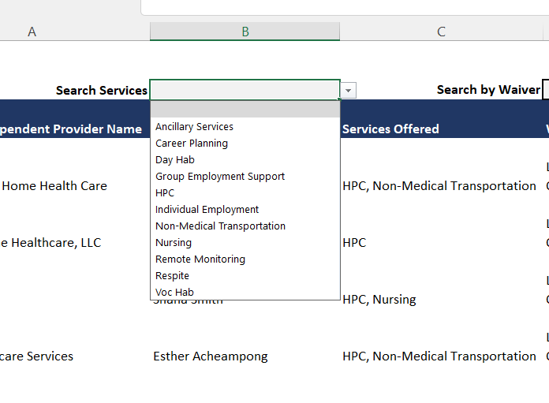This screenshot has height=403, width=549.
Task: Click the Services Offered header cell
Action: point(441,129)
